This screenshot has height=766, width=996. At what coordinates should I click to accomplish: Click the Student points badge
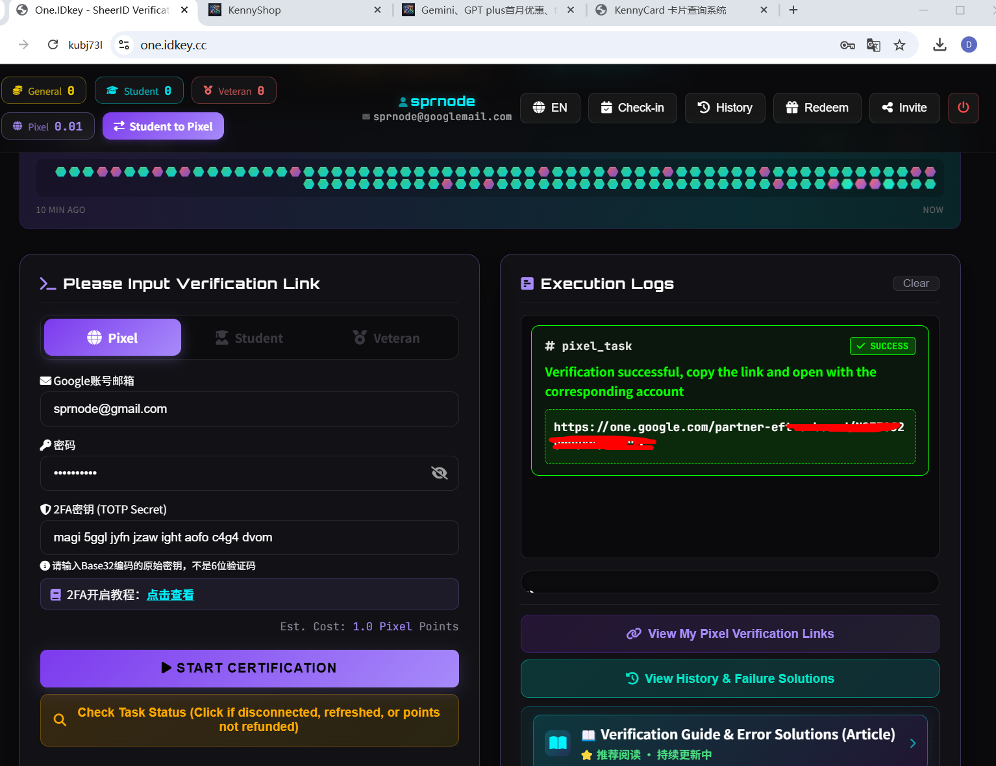point(139,90)
